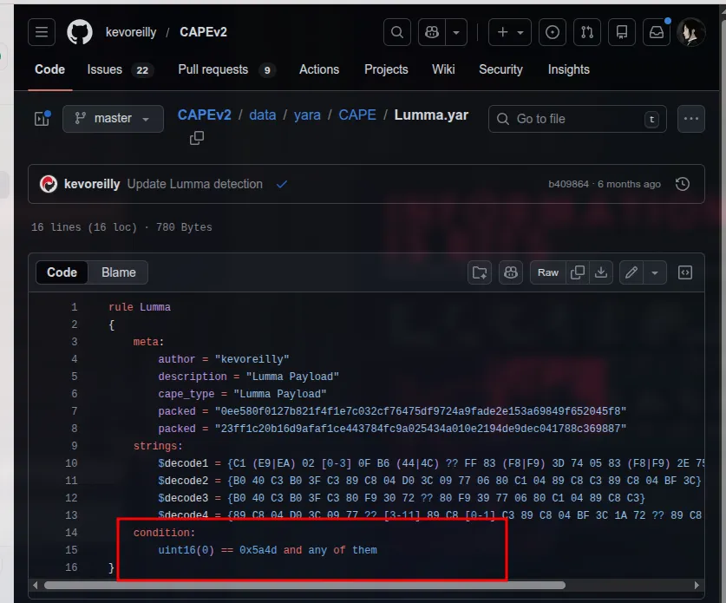Copy file path icon below breadcrumb
Screen dimensions: 726x603
coord(197,138)
